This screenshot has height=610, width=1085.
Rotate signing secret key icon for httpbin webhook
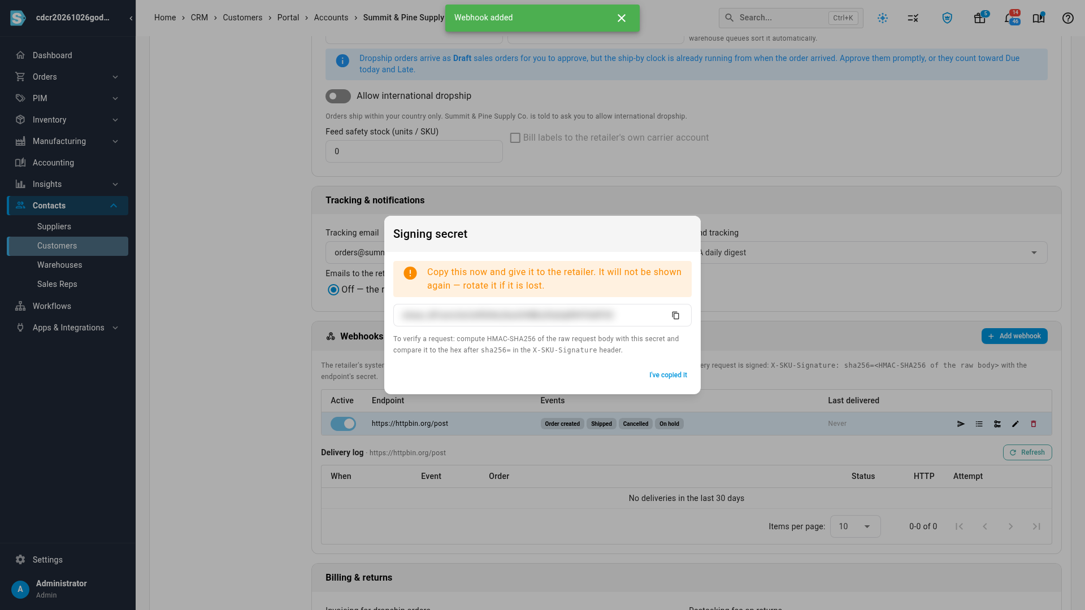[997, 424]
